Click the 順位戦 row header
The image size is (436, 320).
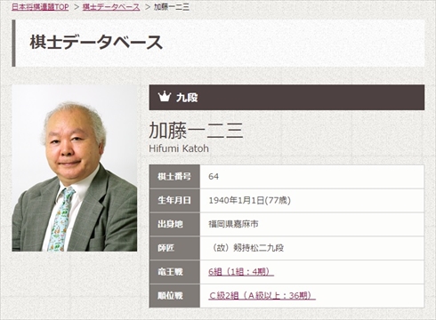[x=174, y=296]
